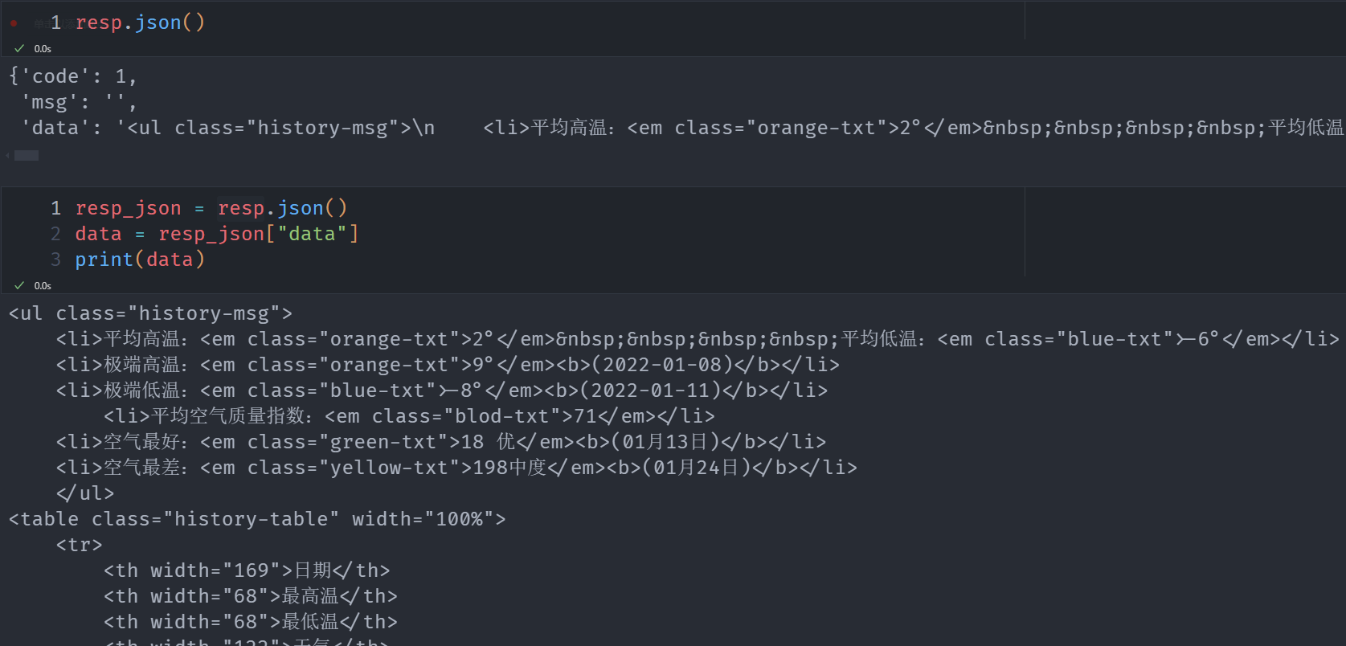This screenshot has height=646, width=1346.
Task: Click the green success checkmark of the first cell
Action: point(19,49)
